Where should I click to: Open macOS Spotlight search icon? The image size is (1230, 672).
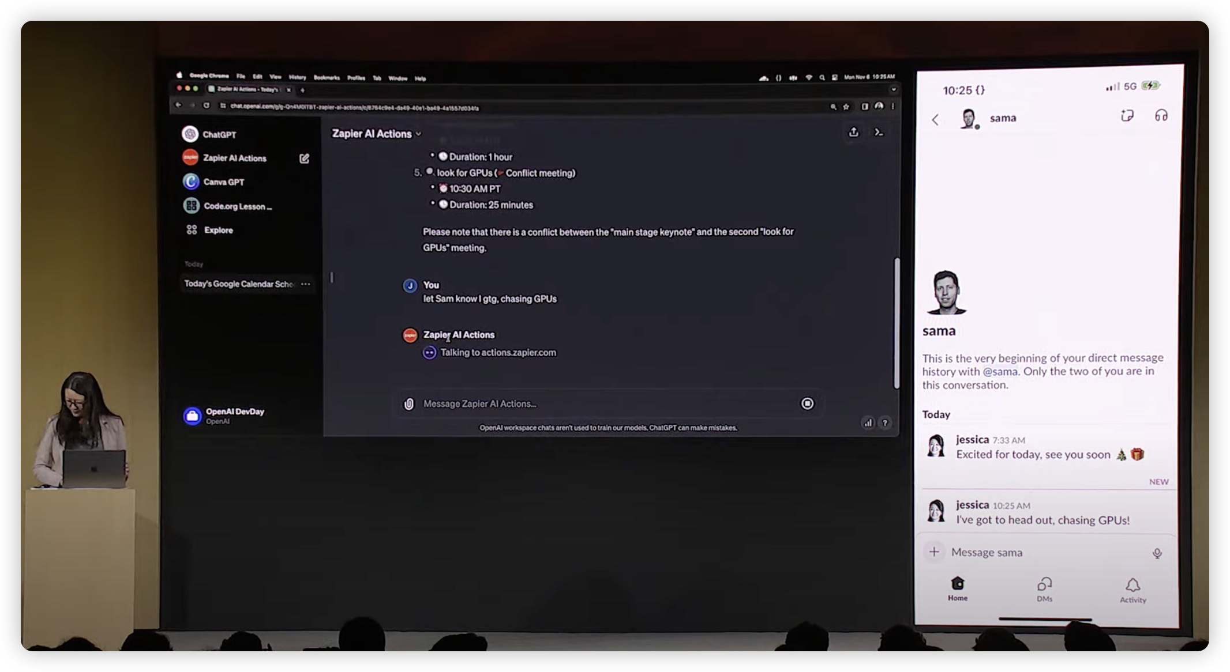coord(822,77)
